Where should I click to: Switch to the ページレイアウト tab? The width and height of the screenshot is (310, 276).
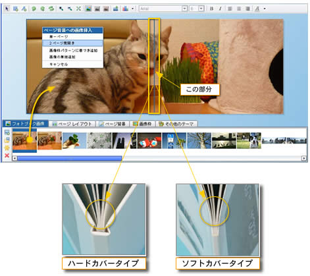(72, 124)
